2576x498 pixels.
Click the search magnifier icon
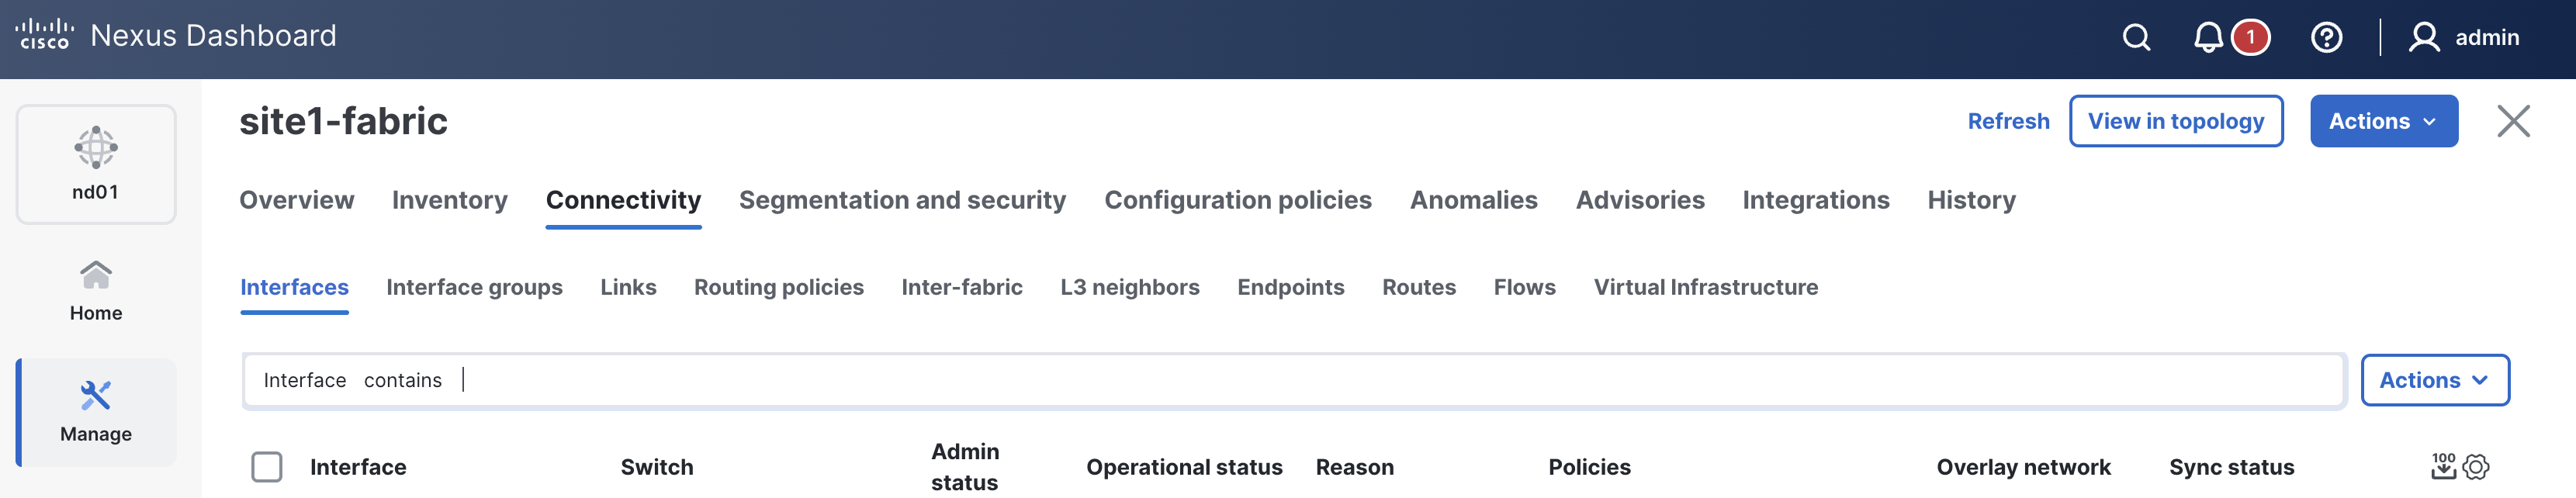pyautogui.click(x=2136, y=38)
